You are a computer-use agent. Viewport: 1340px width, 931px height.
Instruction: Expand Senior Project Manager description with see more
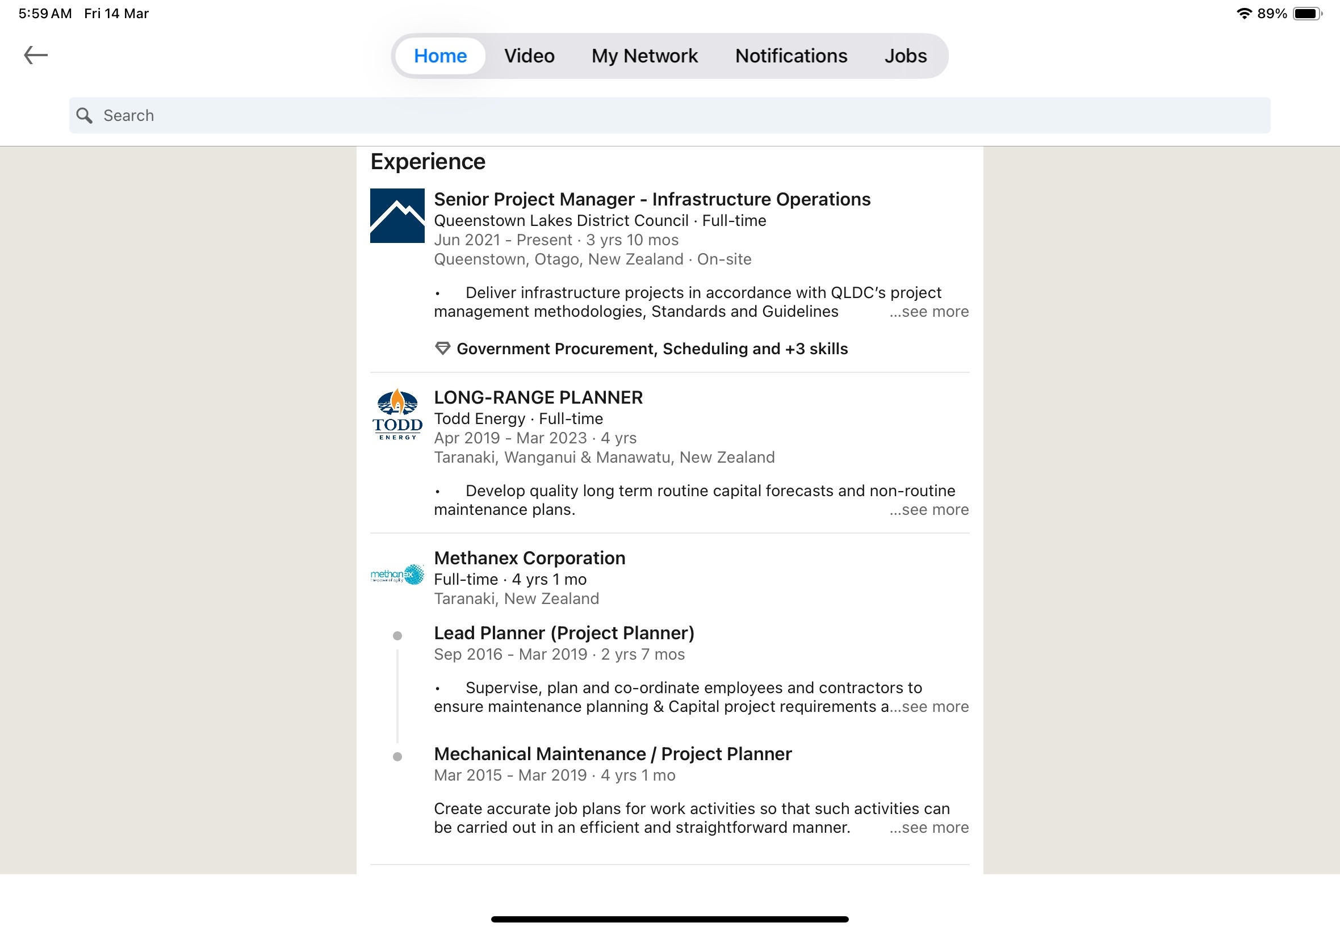[x=929, y=312]
